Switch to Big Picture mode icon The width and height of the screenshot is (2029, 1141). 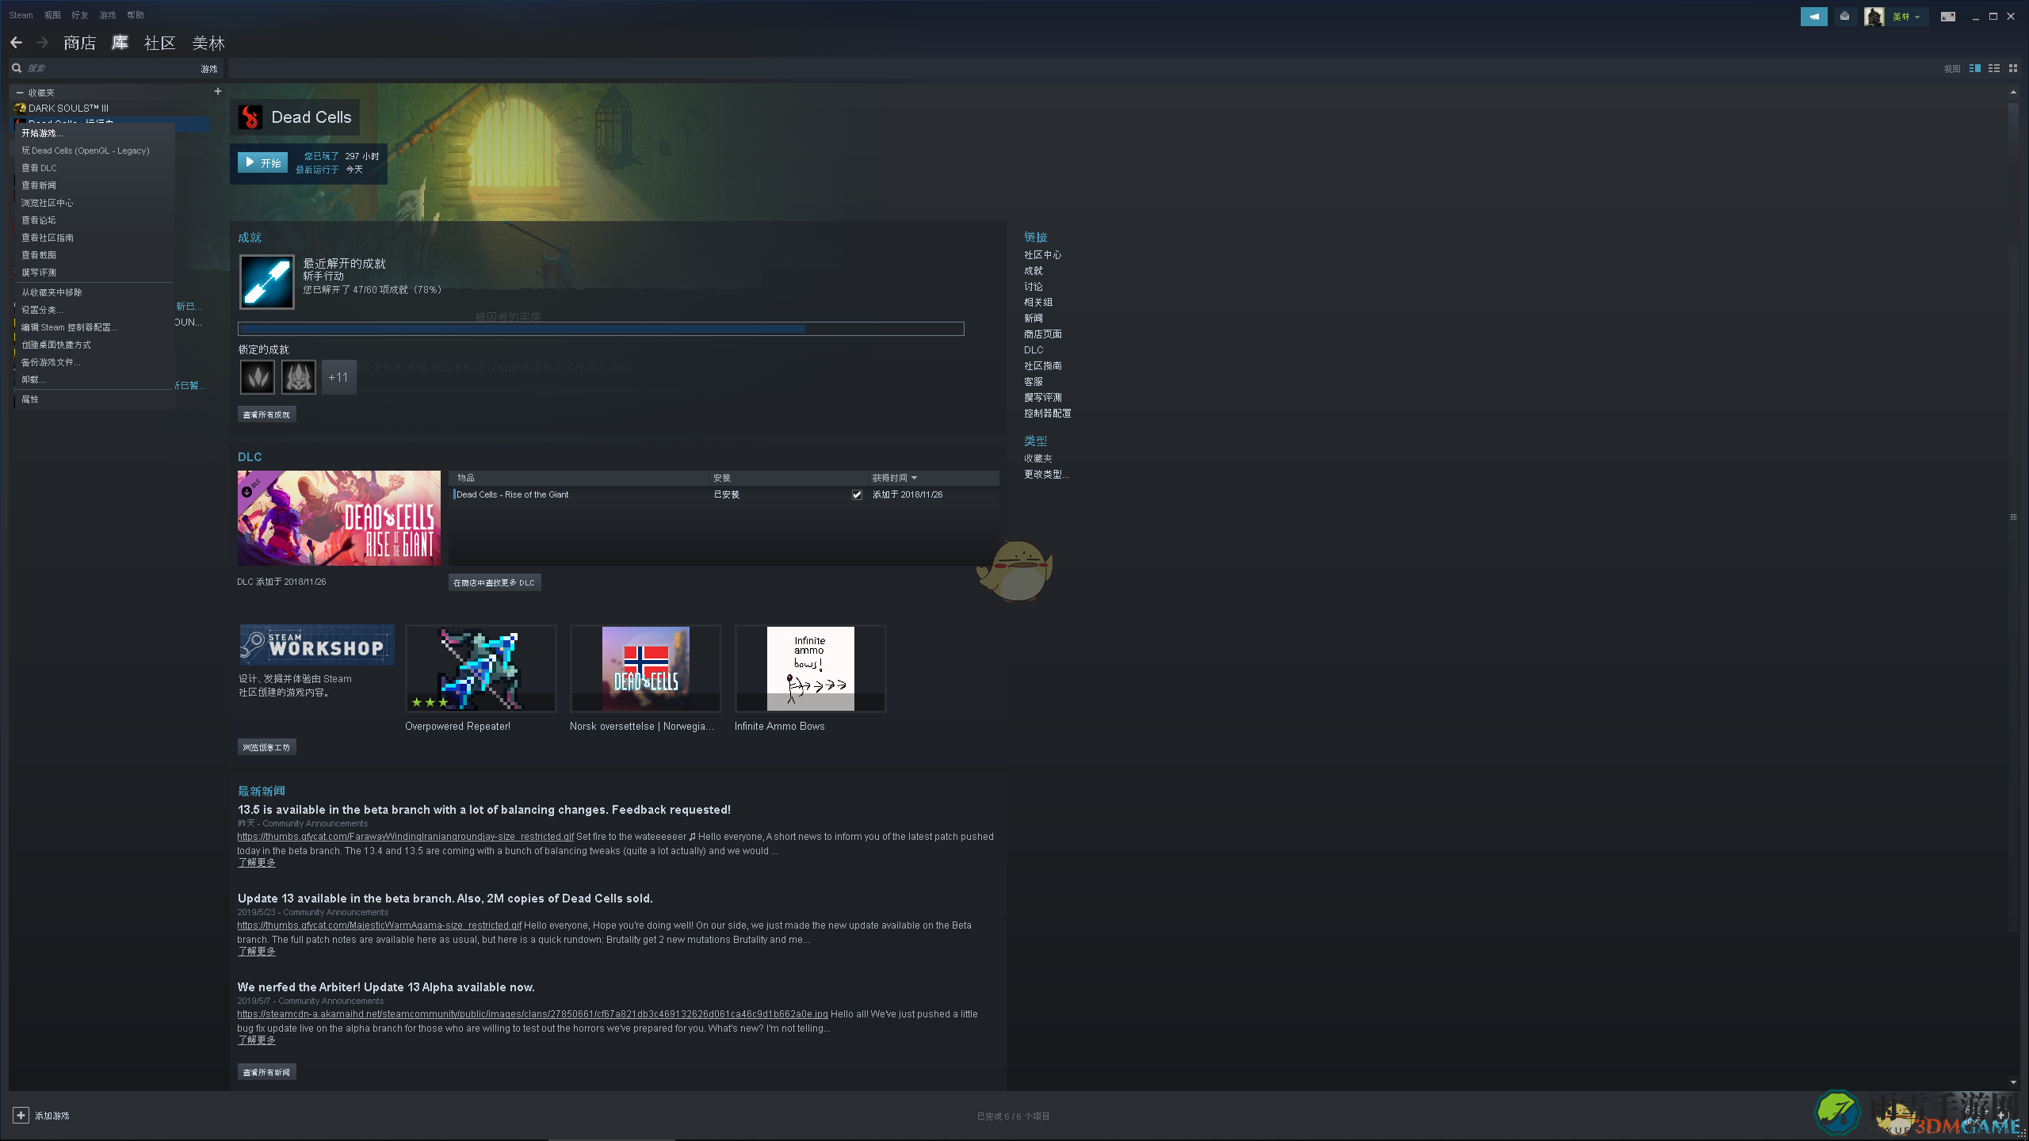point(1947,16)
